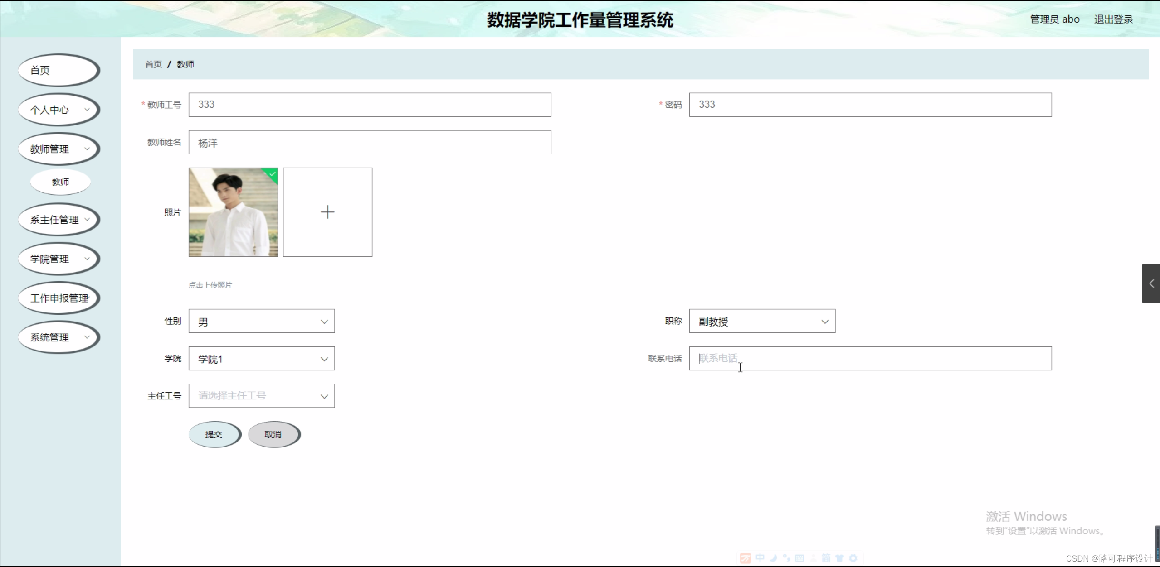Open the 学院 dropdown showing 学院1
The image size is (1160, 567).
pyautogui.click(x=262, y=359)
